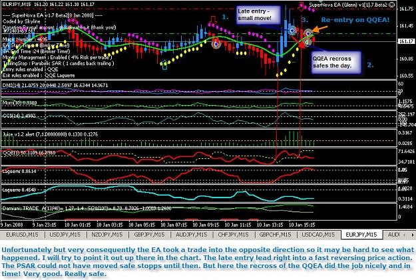Select the GBPJPY,M15 chart tab
416x280 pixels.
click(x=149, y=235)
